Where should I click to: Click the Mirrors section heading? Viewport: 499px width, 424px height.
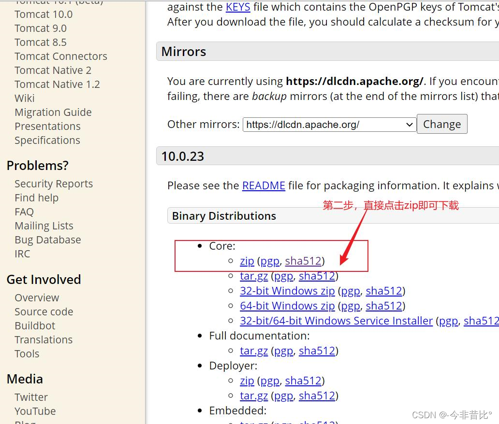(184, 52)
